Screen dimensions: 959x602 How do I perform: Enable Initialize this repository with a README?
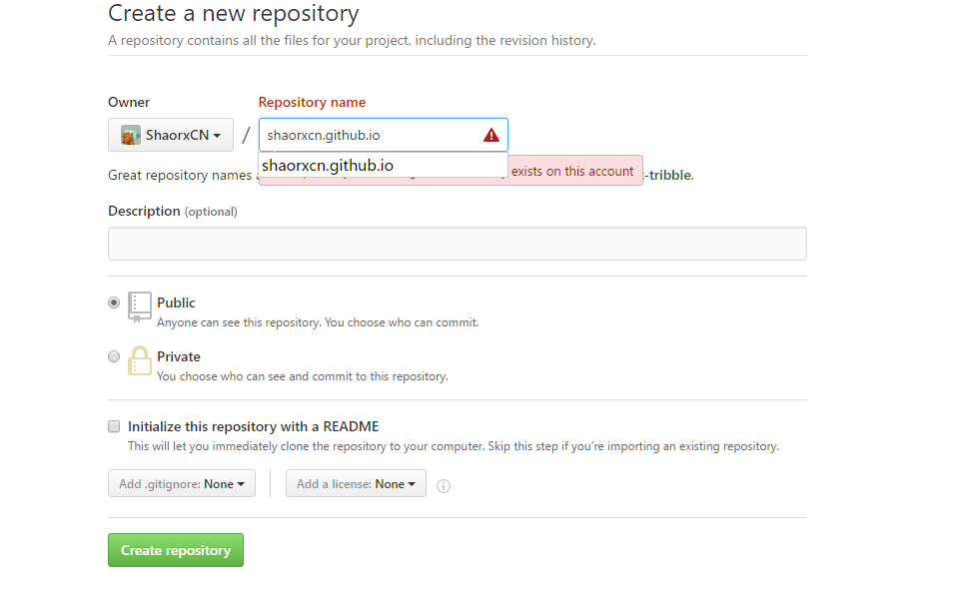click(x=114, y=426)
